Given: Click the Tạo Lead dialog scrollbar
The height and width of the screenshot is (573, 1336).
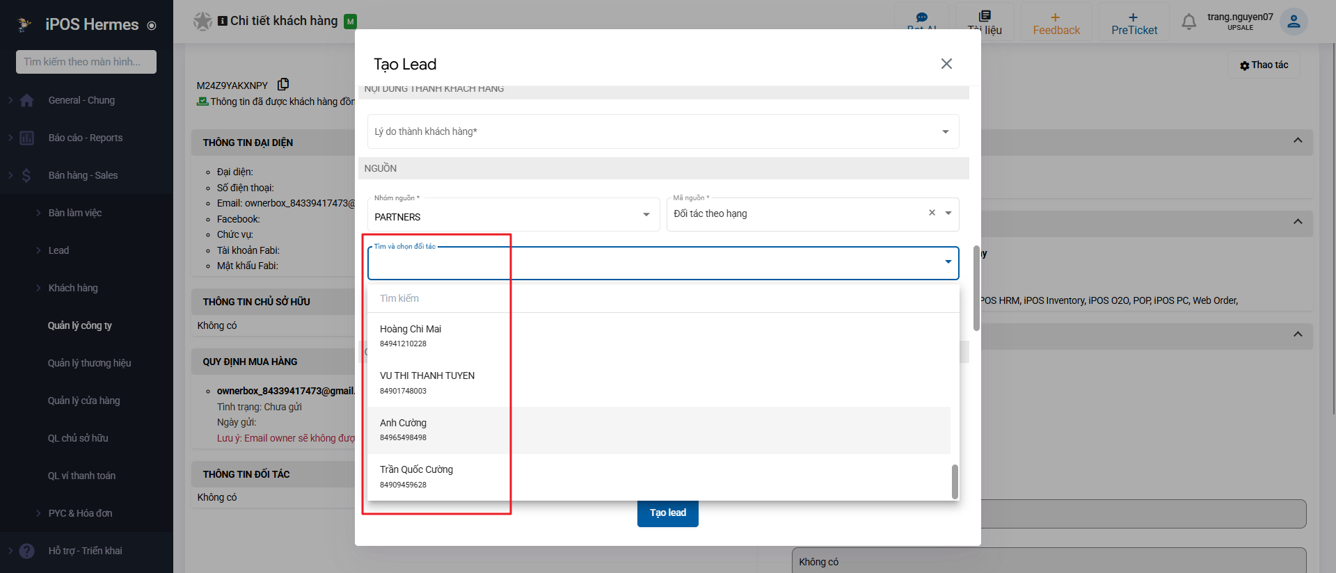Looking at the screenshot, I should pyautogui.click(x=976, y=288).
